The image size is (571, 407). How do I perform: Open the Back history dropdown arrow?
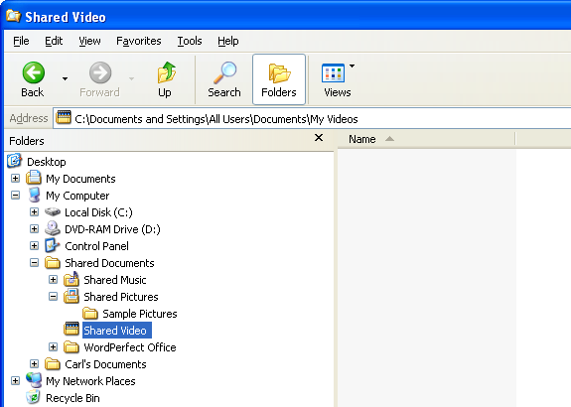(65, 78)
